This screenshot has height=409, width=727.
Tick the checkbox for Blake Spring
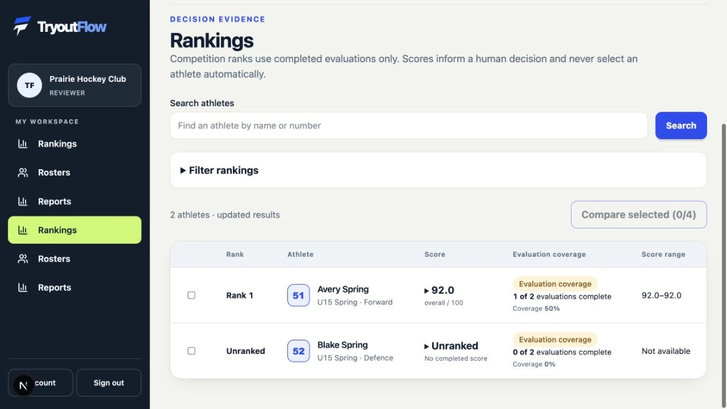click(191, 351)
